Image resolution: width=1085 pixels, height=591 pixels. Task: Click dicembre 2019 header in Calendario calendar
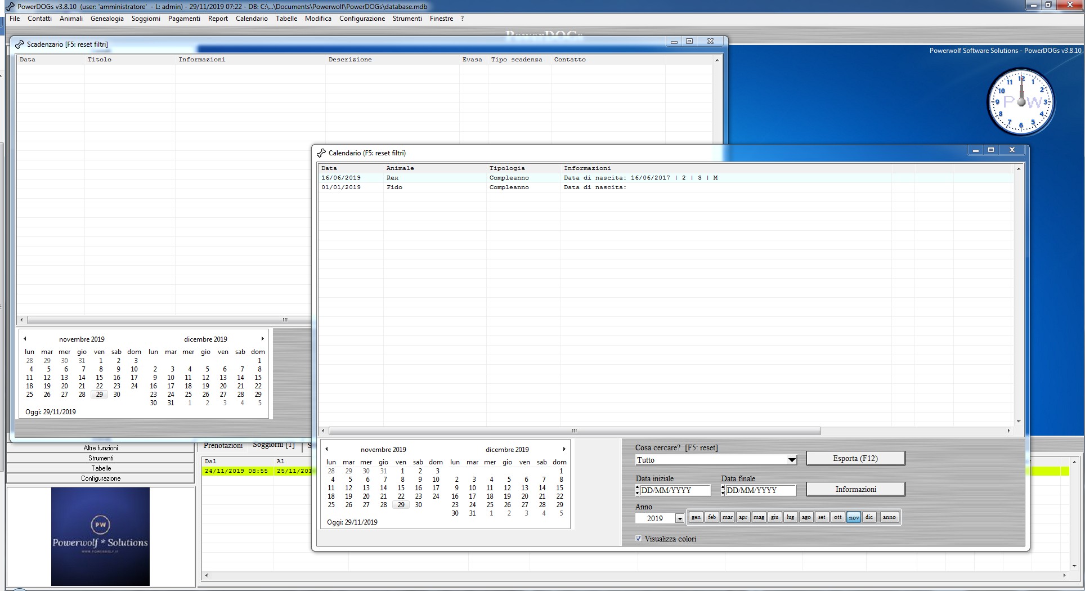point(507,449)
